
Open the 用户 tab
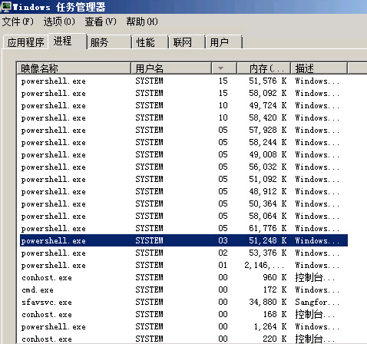coord(224,42)
